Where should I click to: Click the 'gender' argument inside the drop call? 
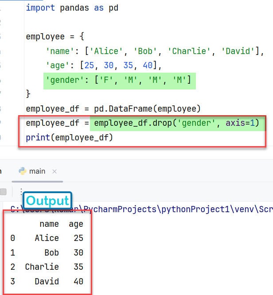point(196,123)
